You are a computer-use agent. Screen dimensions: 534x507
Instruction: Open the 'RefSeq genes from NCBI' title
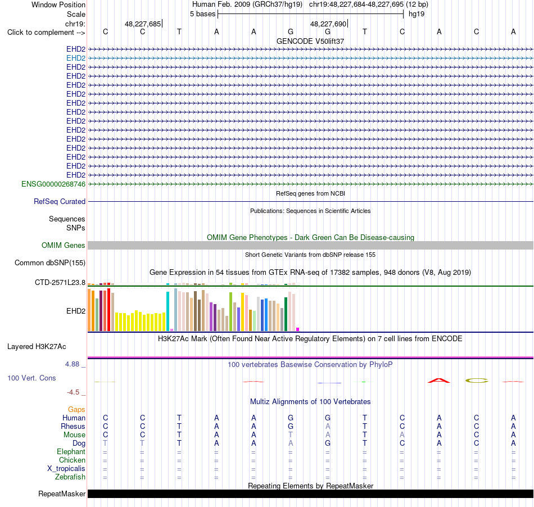(x=310, y=193)
